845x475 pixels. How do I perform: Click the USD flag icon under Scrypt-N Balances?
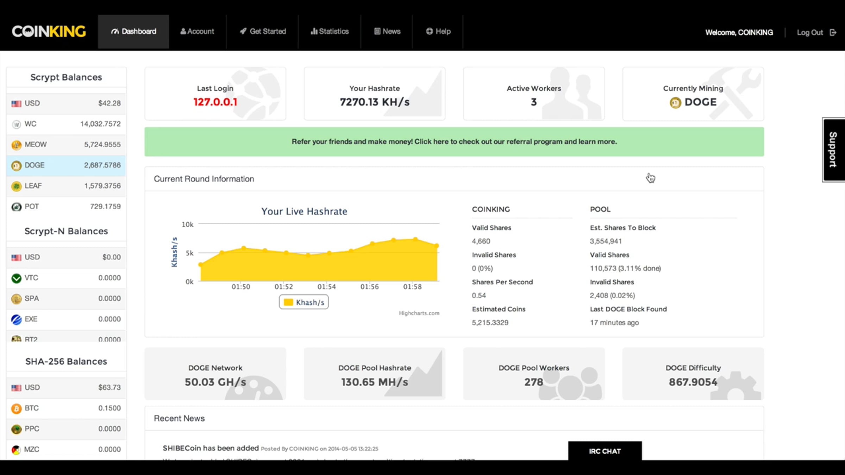(16, 258)
